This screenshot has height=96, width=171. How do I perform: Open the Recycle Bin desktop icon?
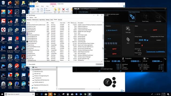click(x=3, y=3)
